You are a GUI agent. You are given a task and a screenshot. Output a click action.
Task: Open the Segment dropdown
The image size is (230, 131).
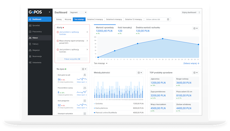(78, 12)
